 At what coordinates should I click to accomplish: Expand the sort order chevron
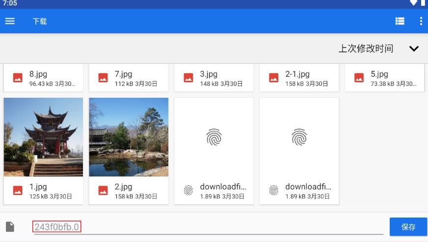[x=414, y=48]
